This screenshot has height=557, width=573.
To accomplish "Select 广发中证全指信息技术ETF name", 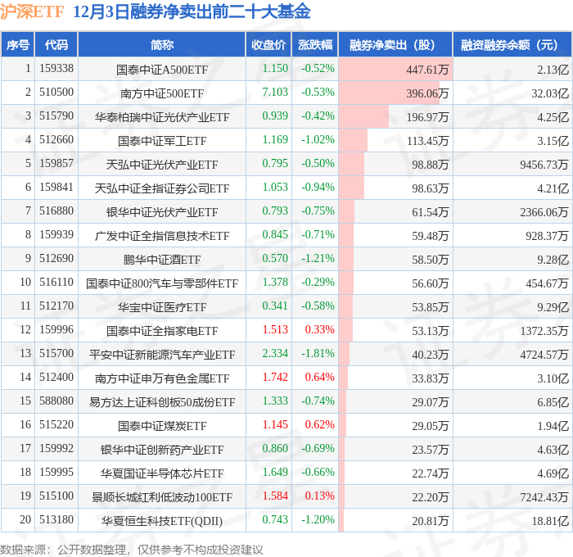I will point(162,236).
